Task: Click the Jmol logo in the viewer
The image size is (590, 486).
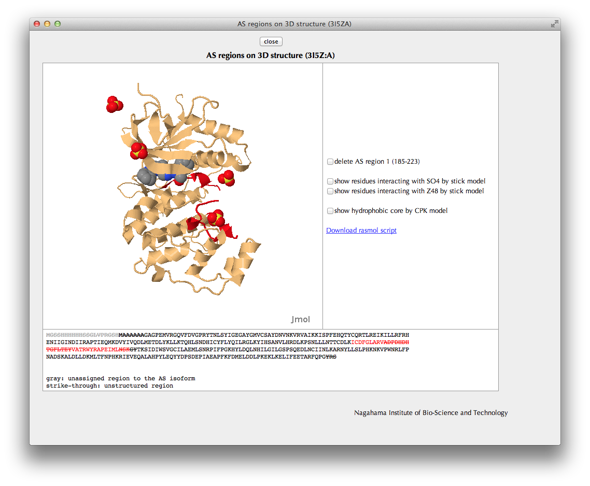Action: click(x=300, y=319)
